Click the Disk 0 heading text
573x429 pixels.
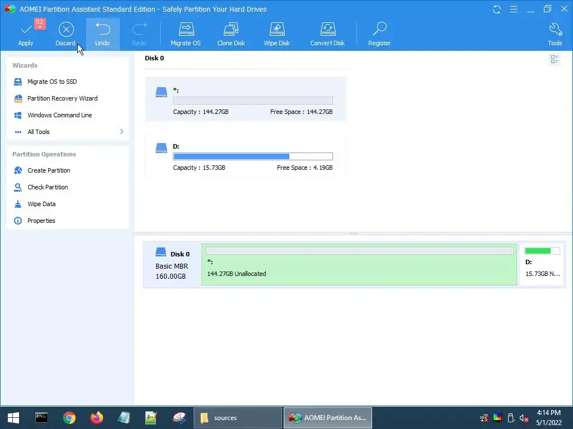pyautogui.click(x=154, y=58)
